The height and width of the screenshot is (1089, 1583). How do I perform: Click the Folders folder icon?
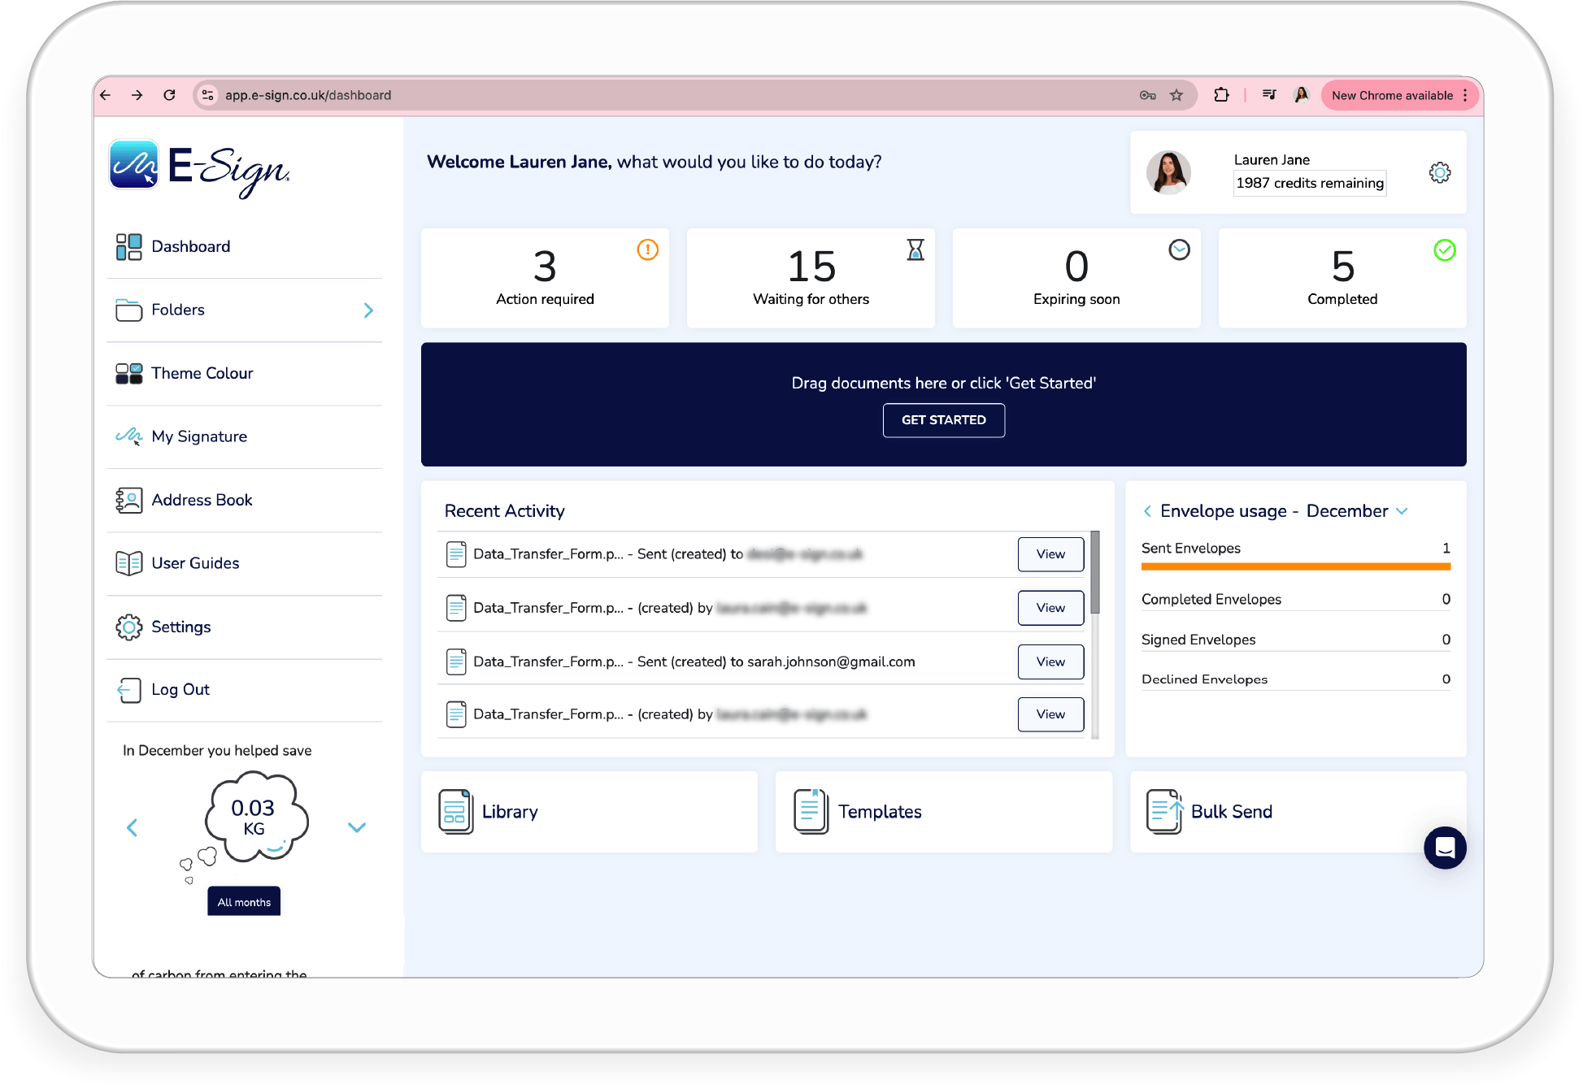[x=128, y=310]
